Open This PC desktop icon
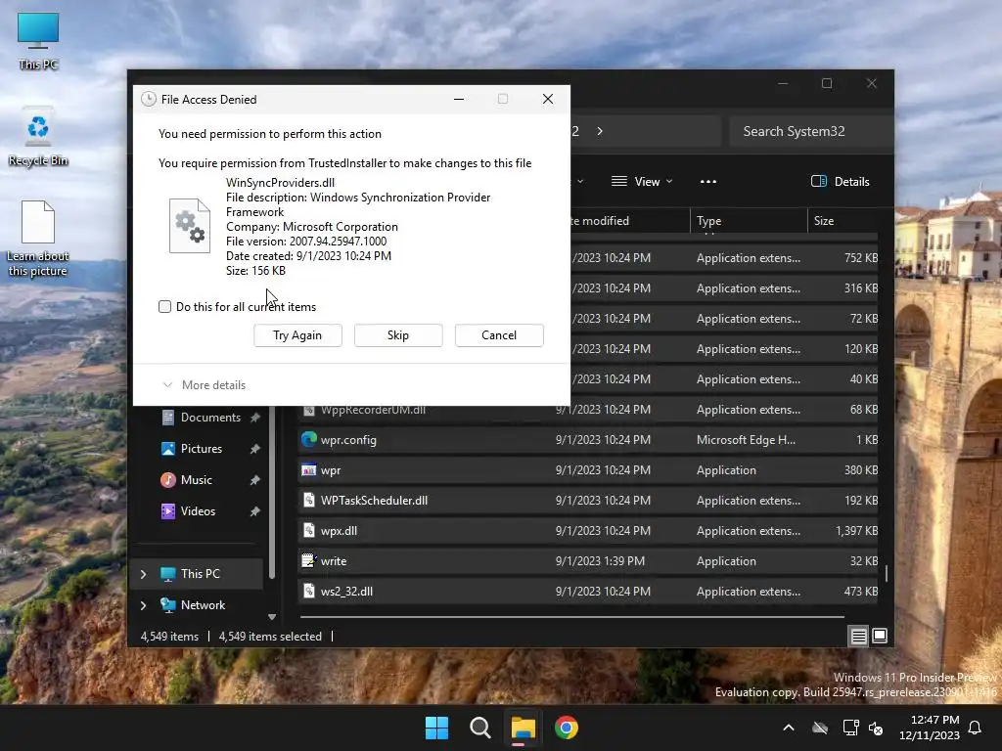 coord(38,41)
